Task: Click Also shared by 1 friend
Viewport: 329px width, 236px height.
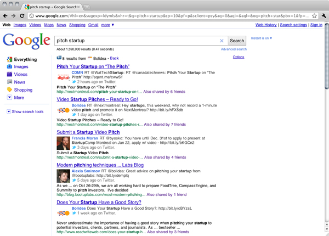Action: click(x=167, y=195)
